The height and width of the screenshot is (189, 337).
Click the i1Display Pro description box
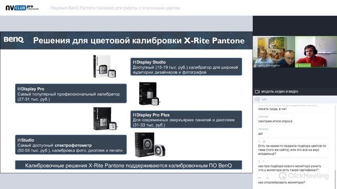click(x=71, y=93)
